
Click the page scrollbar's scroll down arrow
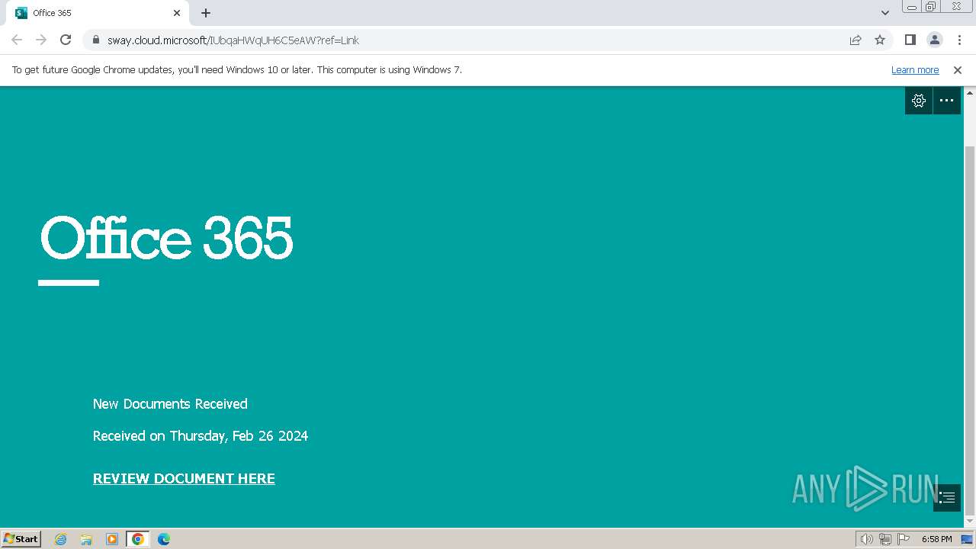coord(970,522)
